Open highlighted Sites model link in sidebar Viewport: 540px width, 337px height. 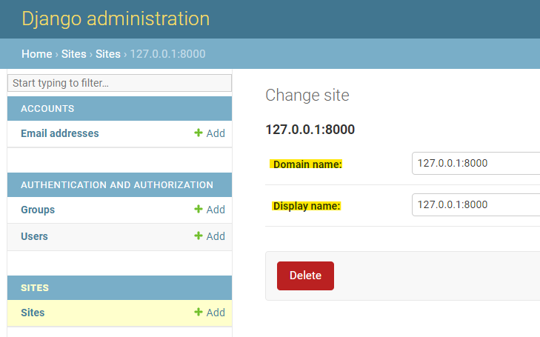click(33, 313)
